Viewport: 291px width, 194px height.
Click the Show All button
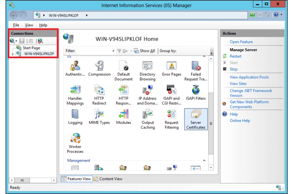click(x=145, y=51)
